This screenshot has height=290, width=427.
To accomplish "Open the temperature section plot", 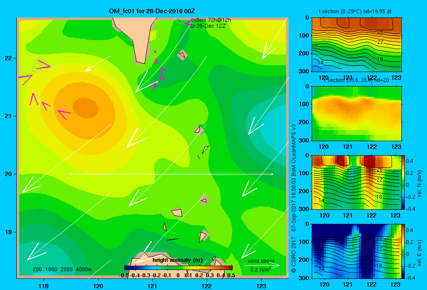I will [x=357, y=45].
